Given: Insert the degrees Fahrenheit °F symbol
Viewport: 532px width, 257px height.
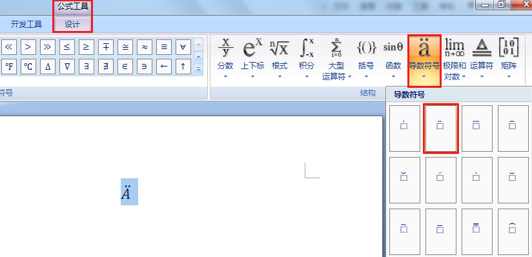Looking at the screenshot, I should click(9, 67).
